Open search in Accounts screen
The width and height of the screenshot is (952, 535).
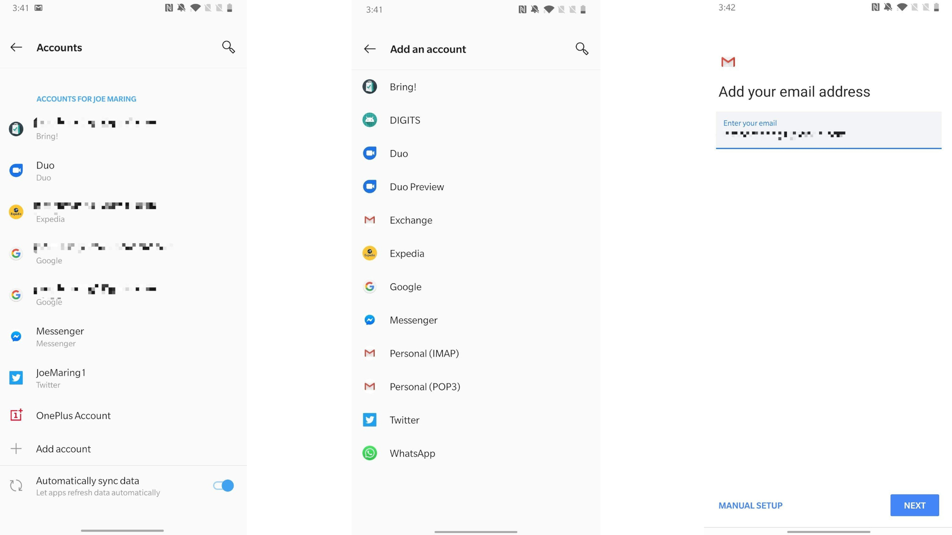pos(228,47)
